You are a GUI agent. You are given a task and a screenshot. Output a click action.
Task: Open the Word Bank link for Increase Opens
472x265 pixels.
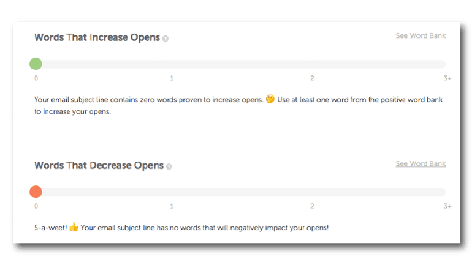tap(421, 36)
